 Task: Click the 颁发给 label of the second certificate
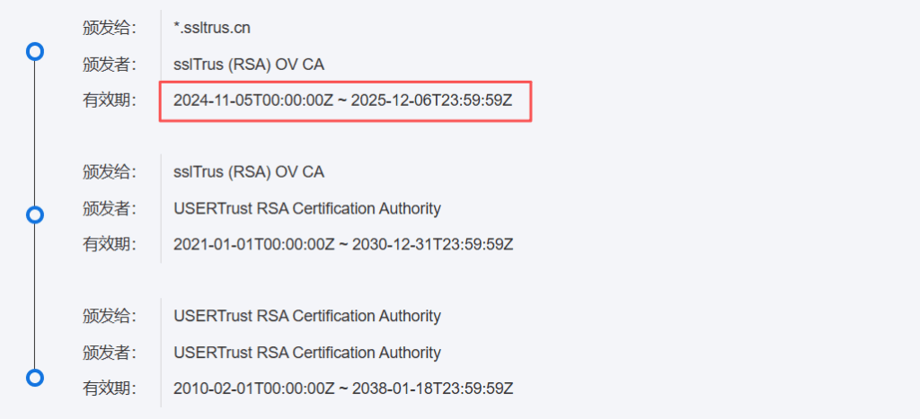pos(109,171)
